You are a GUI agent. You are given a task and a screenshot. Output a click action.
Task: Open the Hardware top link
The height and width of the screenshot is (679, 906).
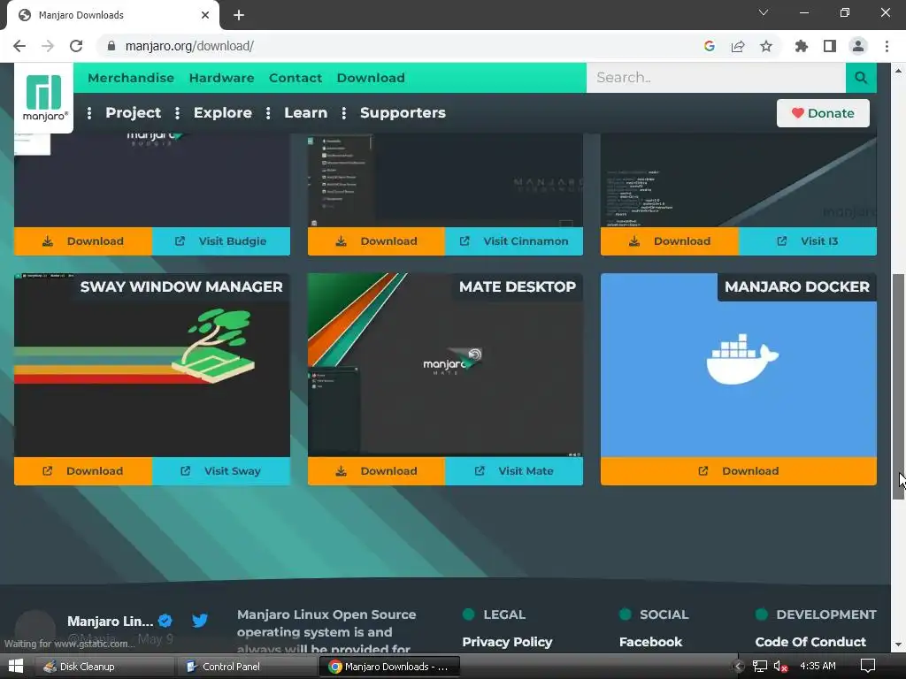point(221,78)
